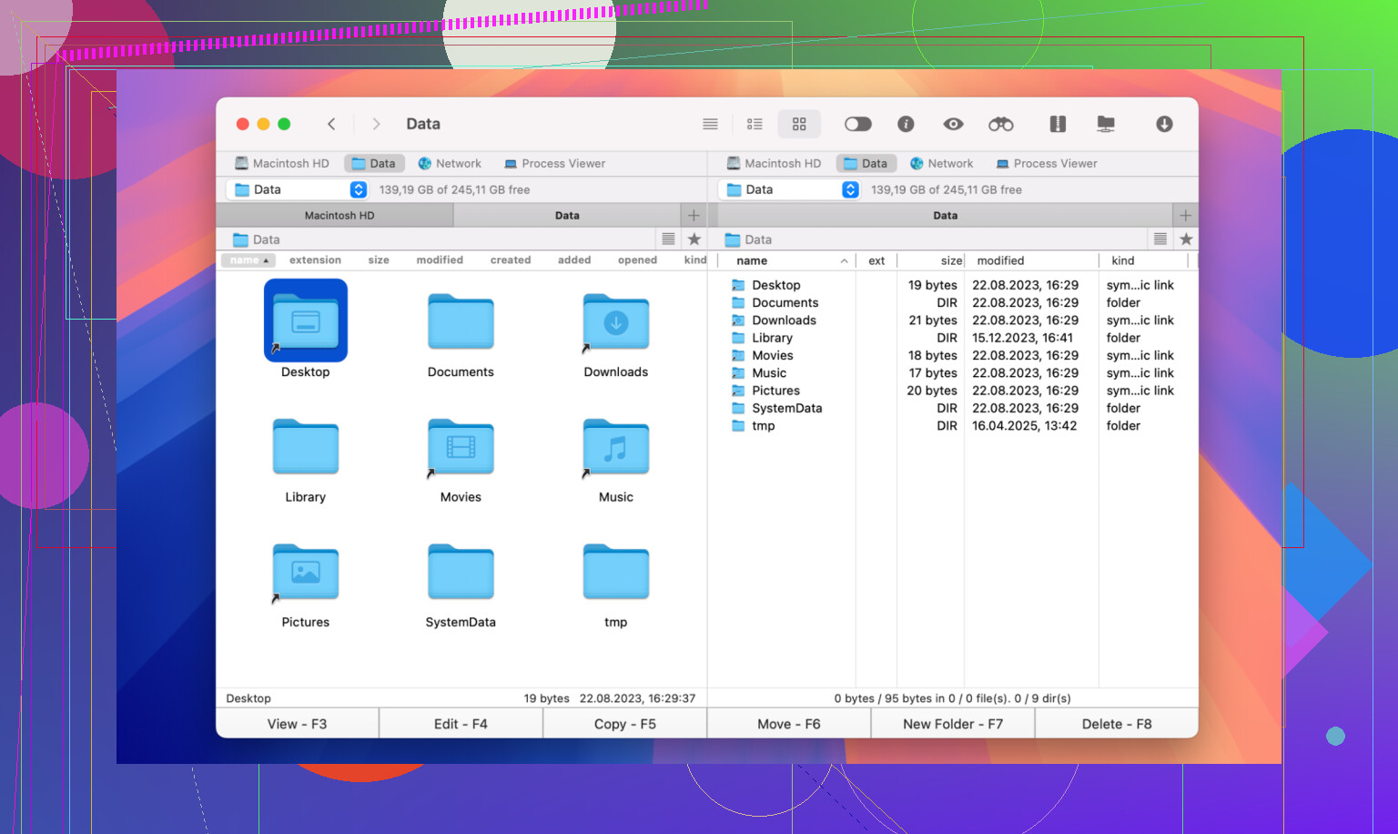Viewport: 1398px width, 834px height.
Task: Select the Movies folder thumbnail
Action: tap(461, 448)
